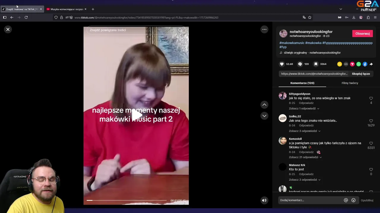
Task: Bookmark this page with the star icon
Action: [x=310, y=17]
